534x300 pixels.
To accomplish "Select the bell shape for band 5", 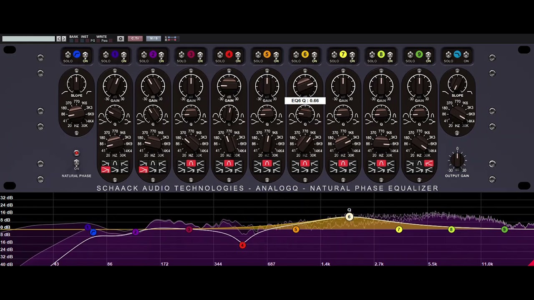I will point(267,163).
